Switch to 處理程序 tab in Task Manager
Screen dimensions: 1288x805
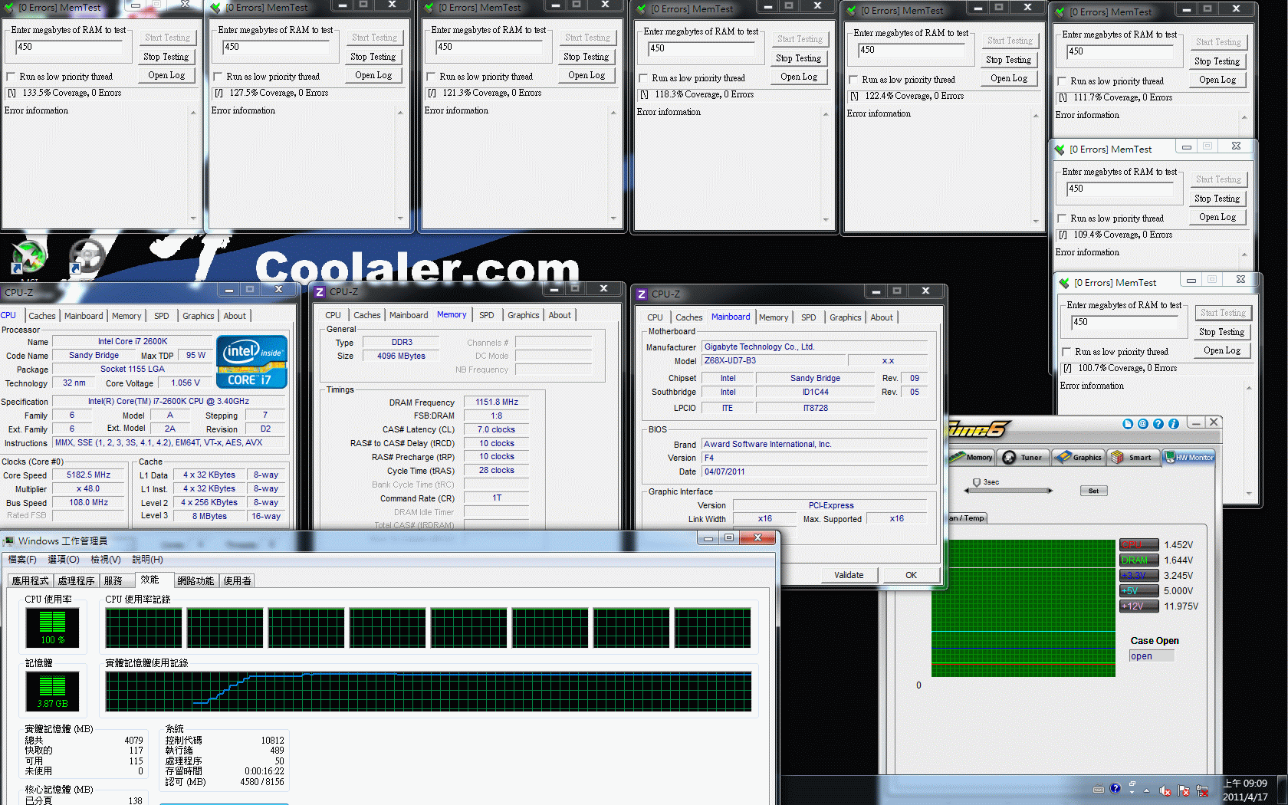76,581
